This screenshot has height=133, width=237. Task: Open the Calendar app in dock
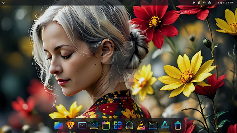[106, 125]
